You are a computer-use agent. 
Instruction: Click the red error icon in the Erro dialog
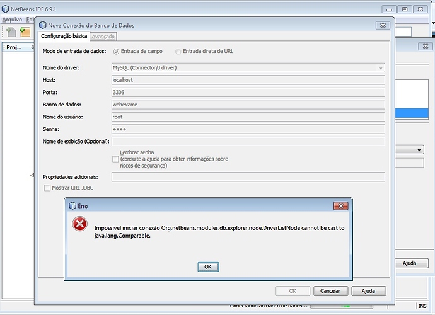[79, 224]
